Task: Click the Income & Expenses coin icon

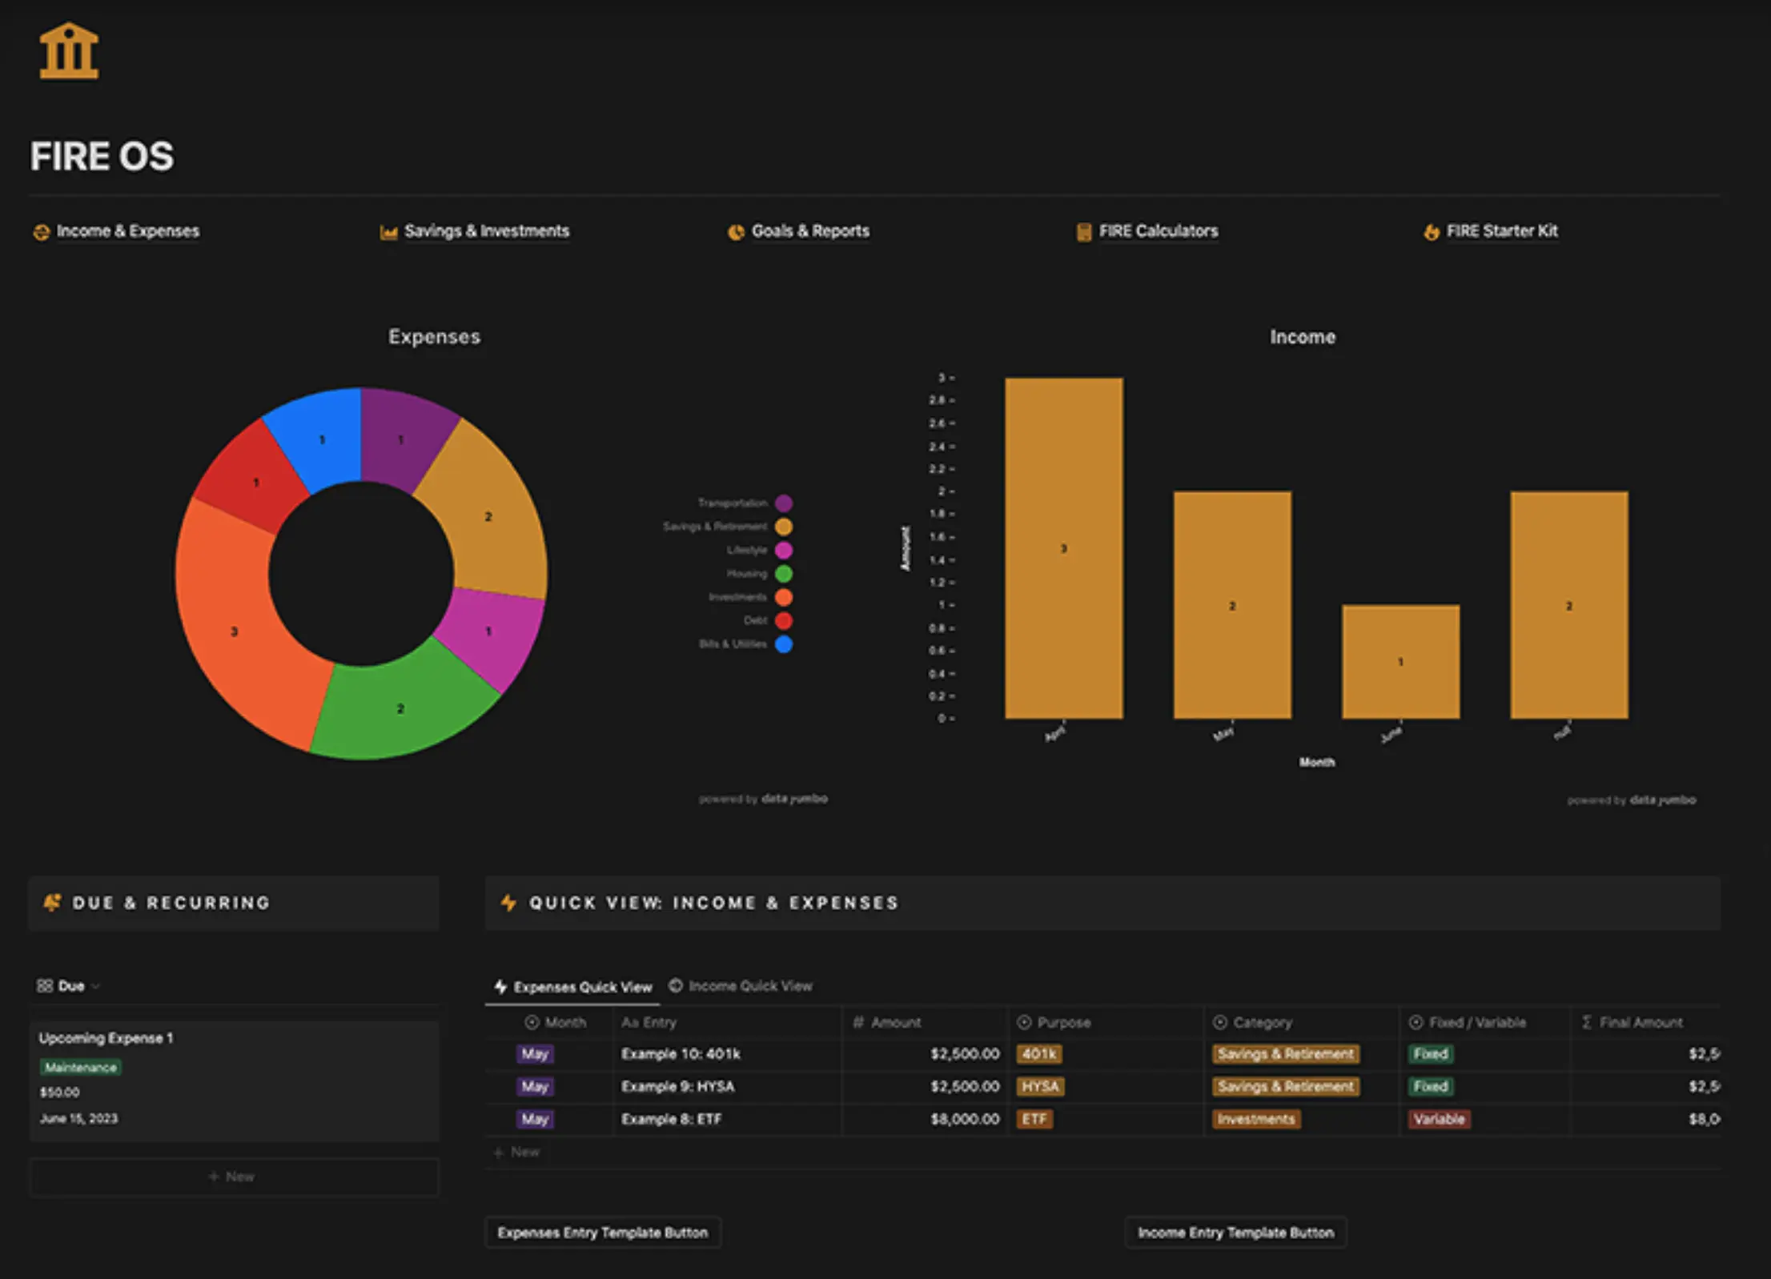Action: click(x=41, y=232)
